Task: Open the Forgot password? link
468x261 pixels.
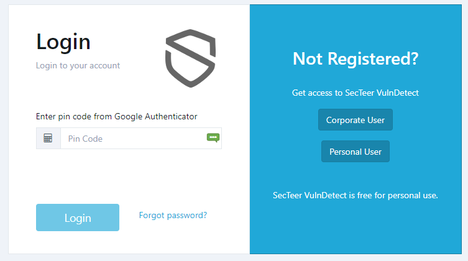Action: tap(173, 216)
